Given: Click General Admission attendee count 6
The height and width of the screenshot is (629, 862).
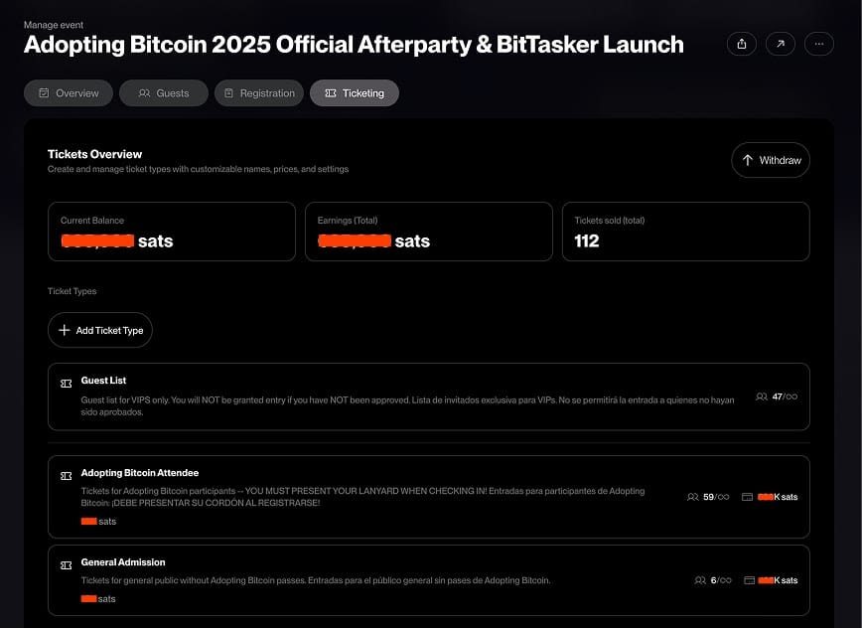Looking at the screenshot, I should (713, 580).
